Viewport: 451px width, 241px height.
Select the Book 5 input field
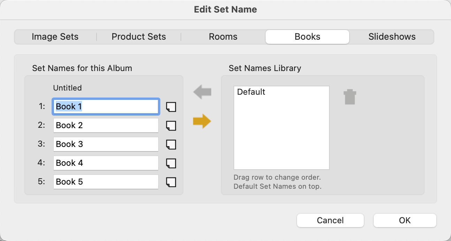point(106,182)
